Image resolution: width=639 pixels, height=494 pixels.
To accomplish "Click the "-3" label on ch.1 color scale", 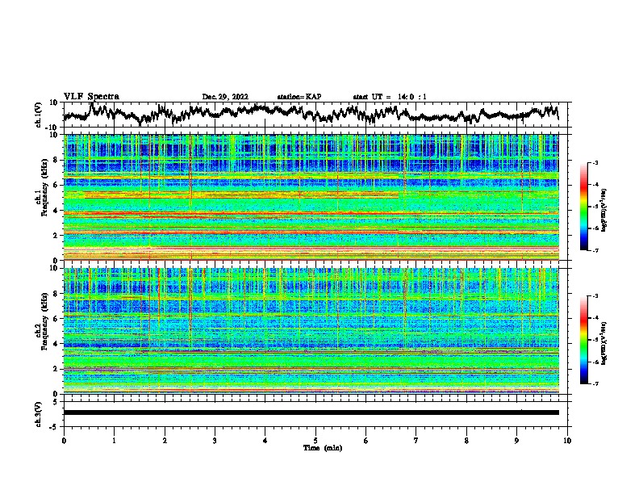I will coord(595,162).
